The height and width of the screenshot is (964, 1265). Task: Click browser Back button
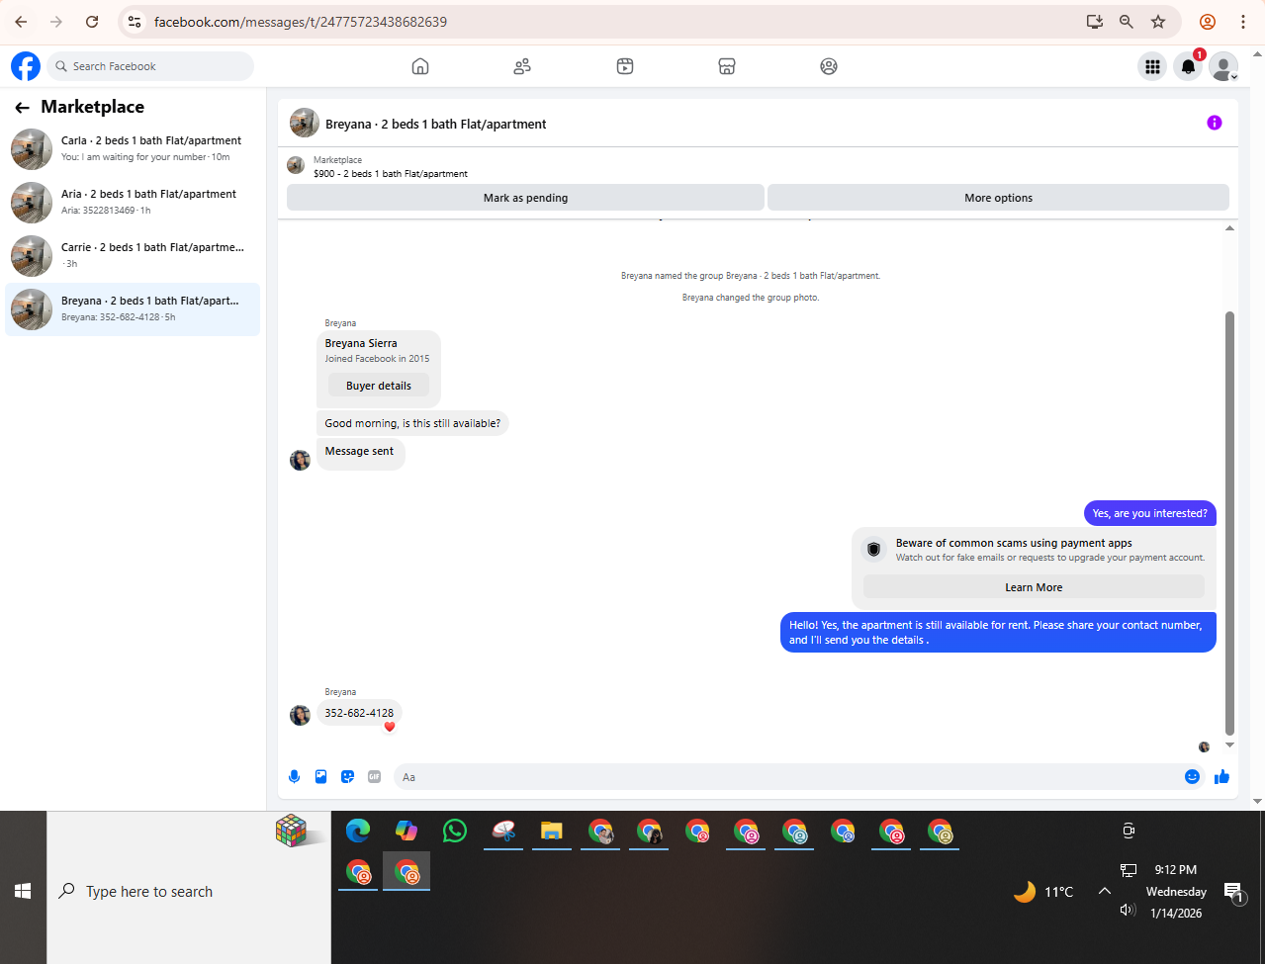pyautogui.click(x=21, y=22)
